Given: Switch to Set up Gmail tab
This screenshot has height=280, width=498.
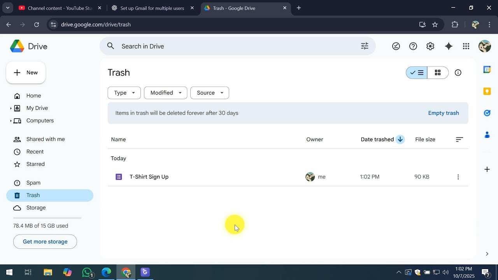Looking at the screenshot, I should (153, 8).
